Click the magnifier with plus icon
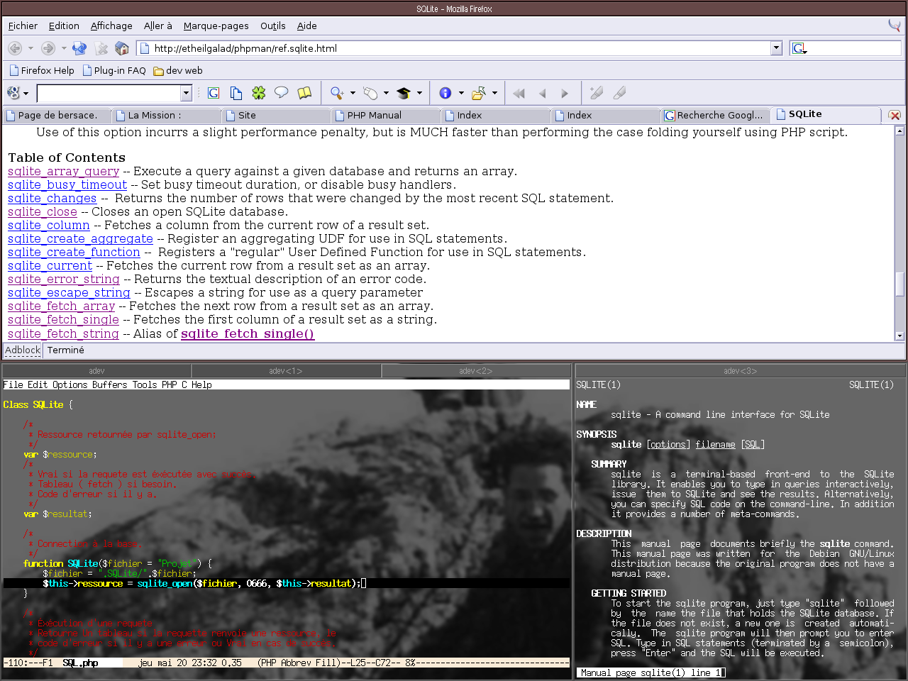908x681 pixels. [337, 93]
